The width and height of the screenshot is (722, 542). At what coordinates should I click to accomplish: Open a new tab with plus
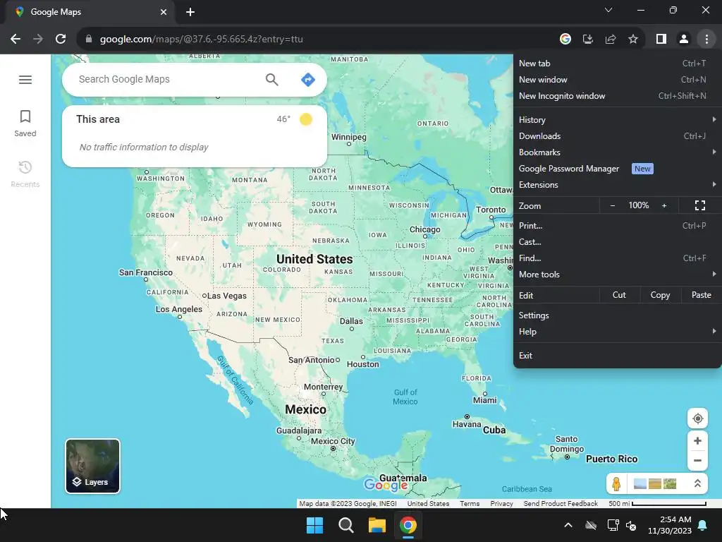[190, 12]
